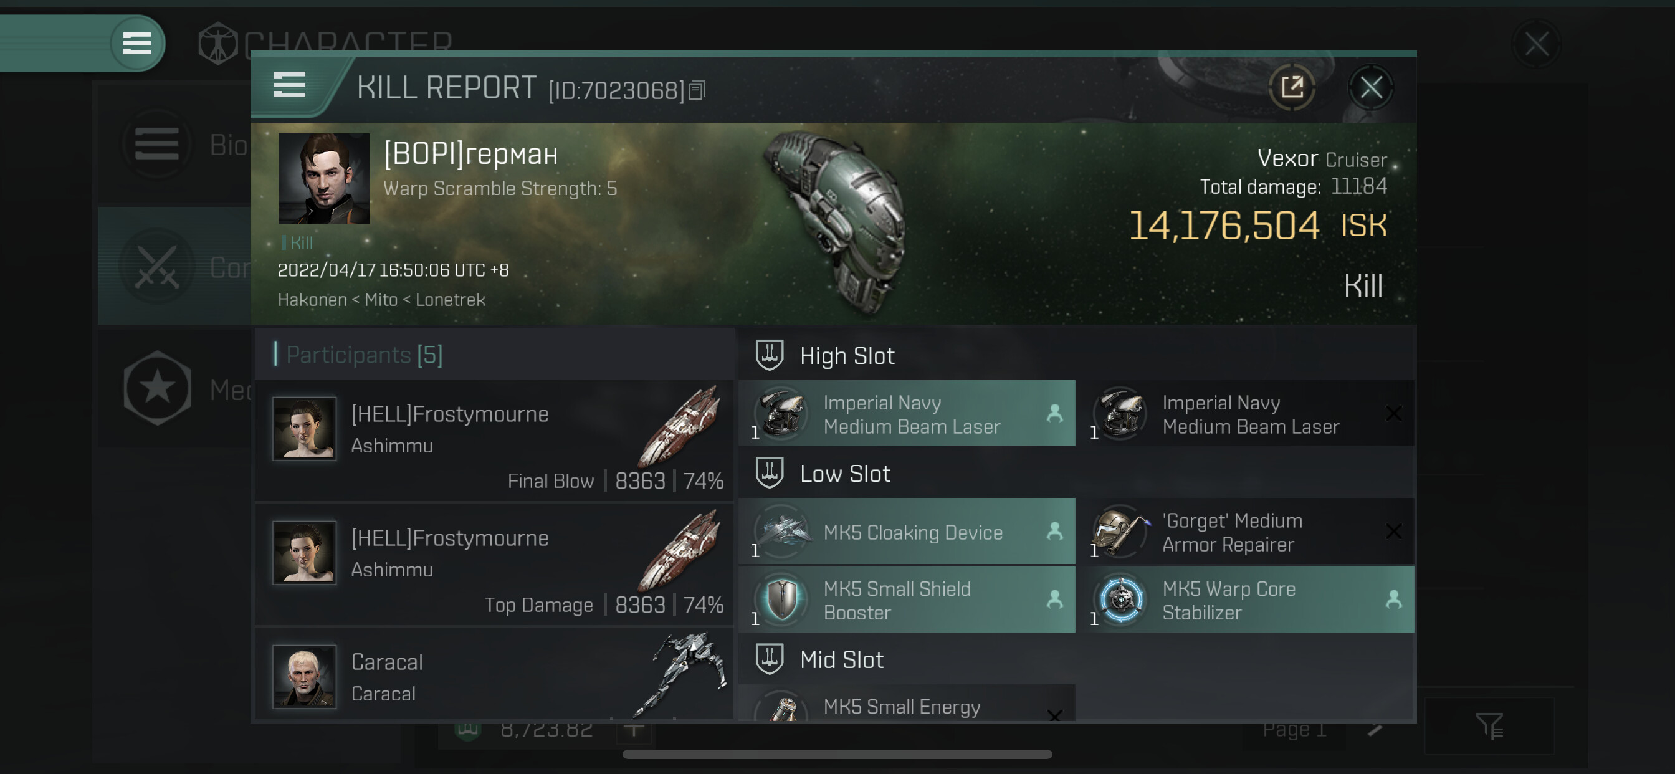Select the Caracal participant portrait
The width and height of the screenshot is (1675, 774).
click(x=304, y=676)
